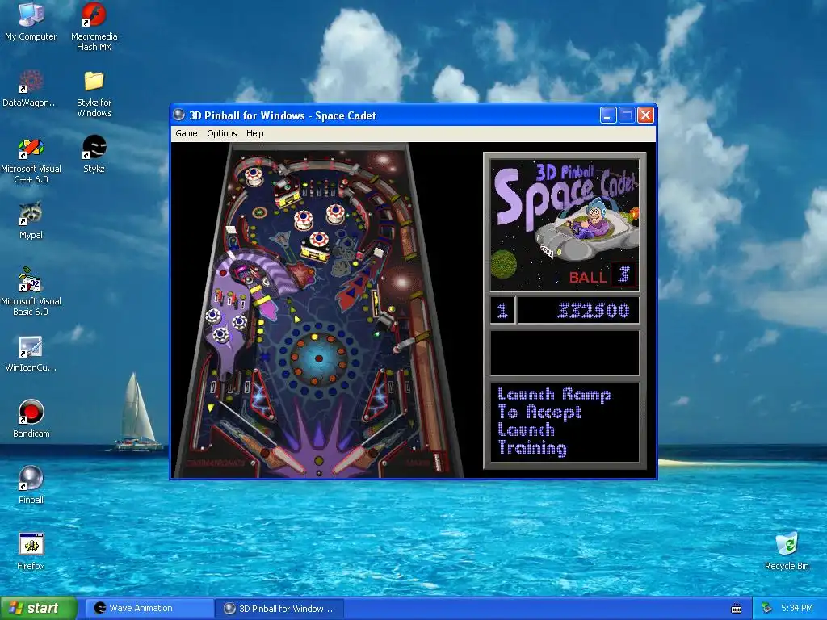Click the score value 332500

tap(594, 311)
